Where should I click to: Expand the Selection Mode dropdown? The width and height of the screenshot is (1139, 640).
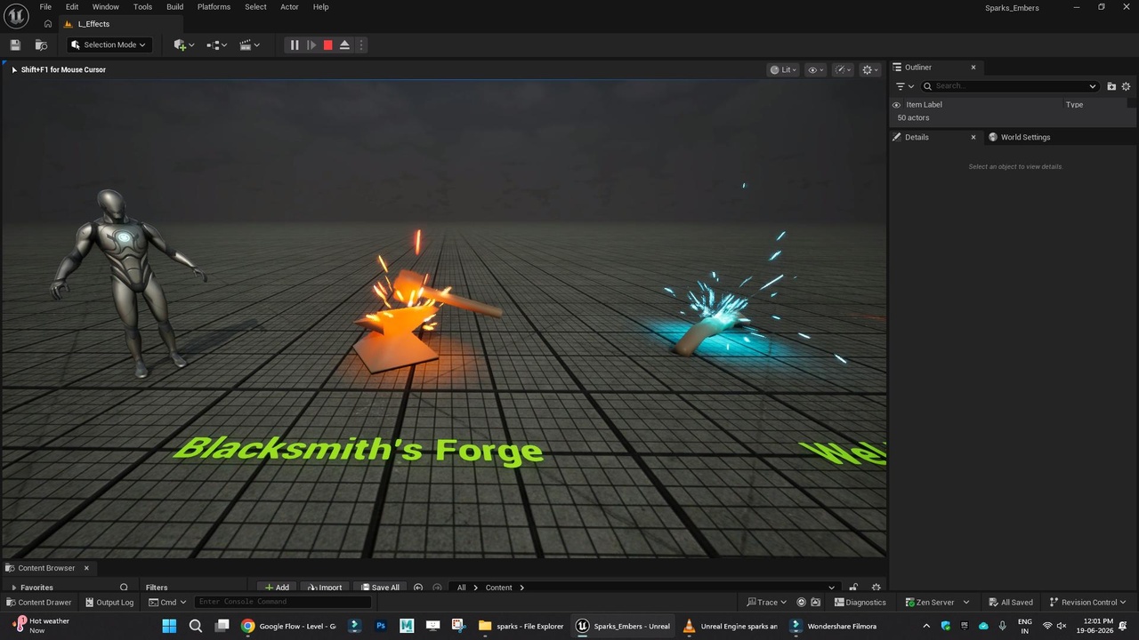coord(109,44)
